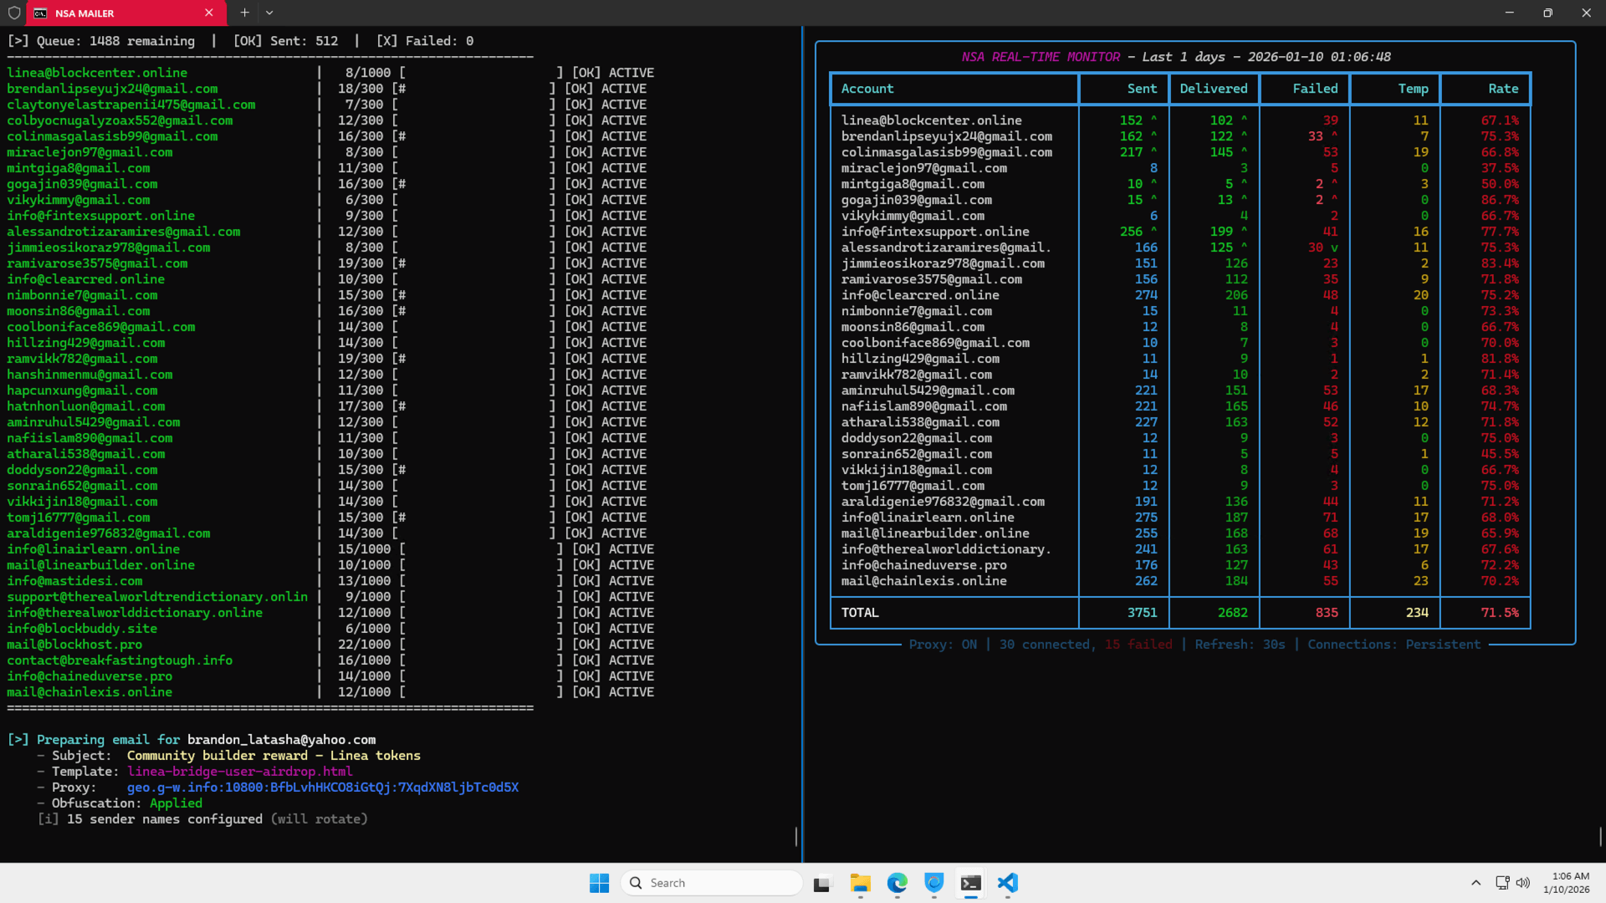The height and width of the screenshot is (903, 1606).
Task: Click the taskbar Search box
Action: 711,883
